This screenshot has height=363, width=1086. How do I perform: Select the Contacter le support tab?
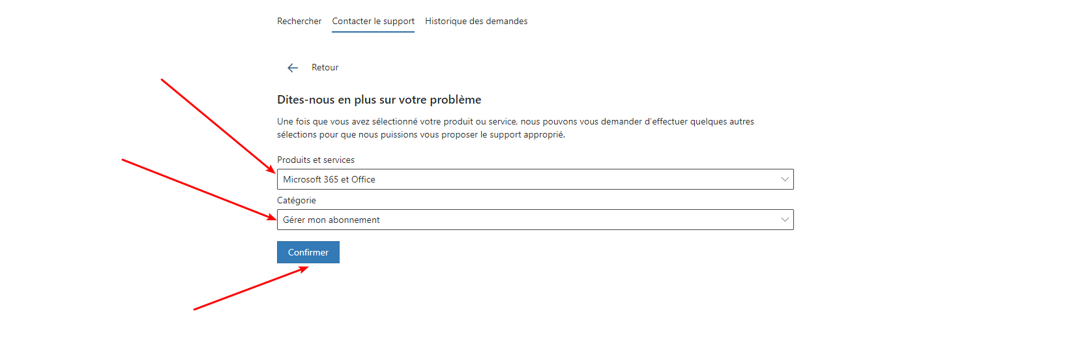373,22
